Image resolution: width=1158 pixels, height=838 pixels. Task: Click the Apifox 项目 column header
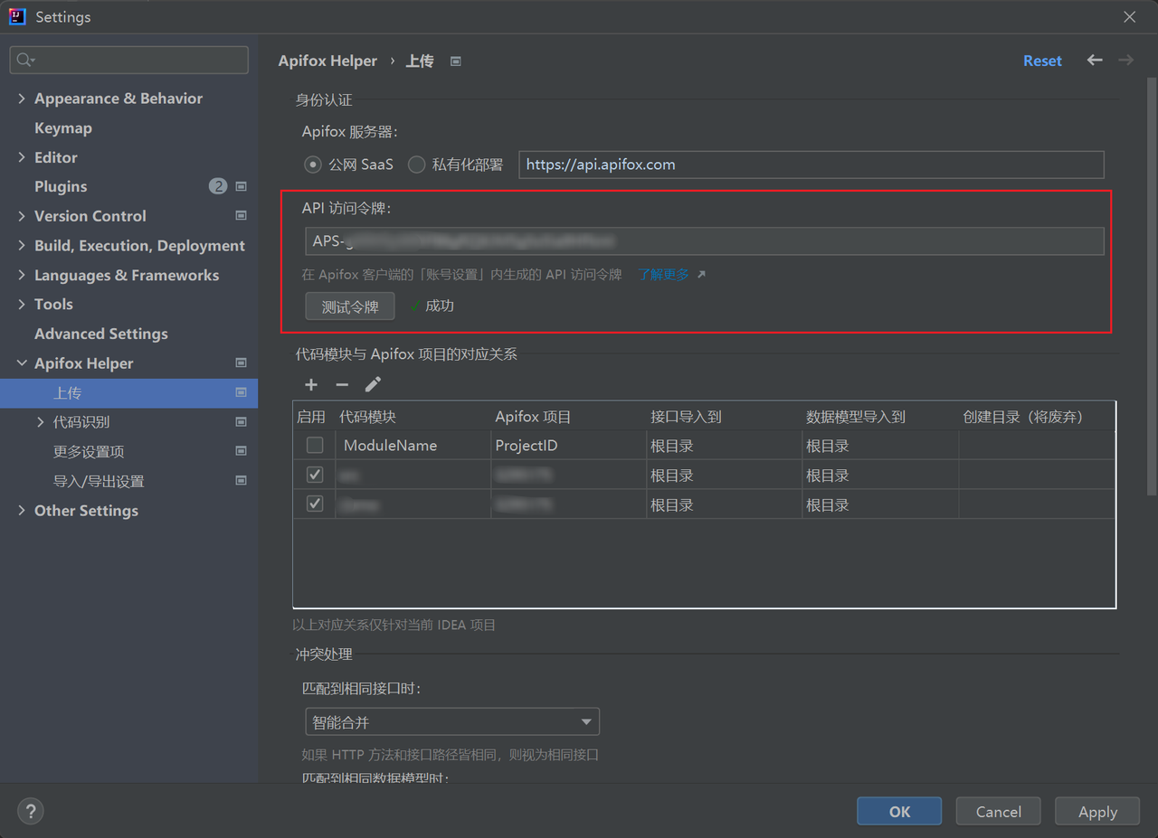(533, 417)
